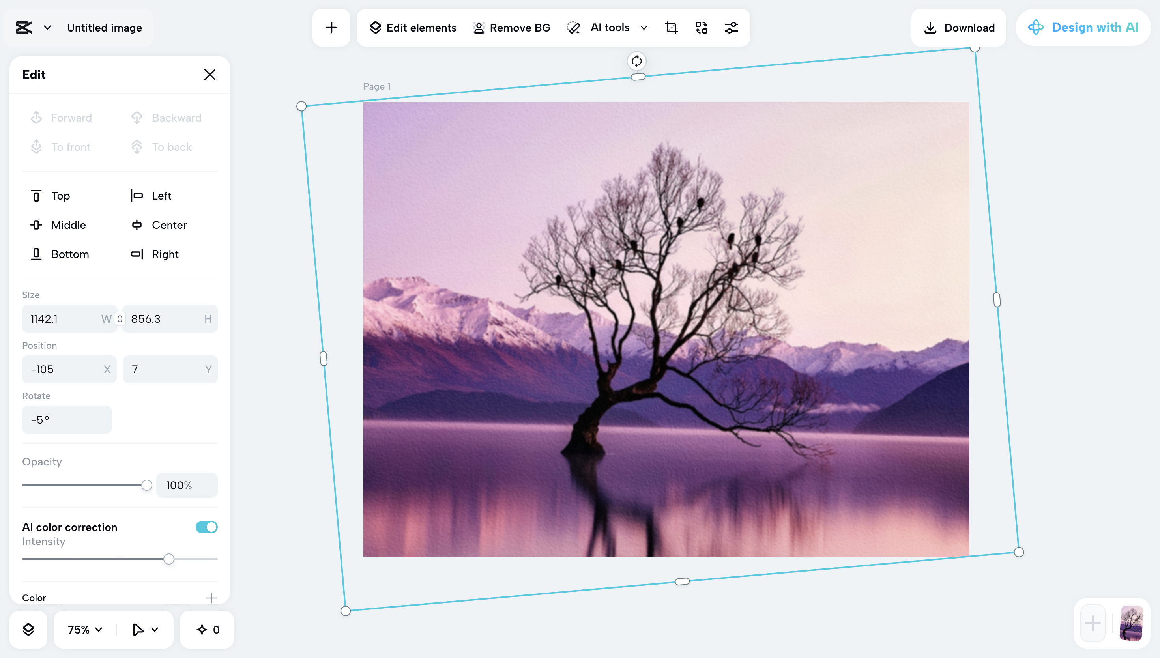Image resolution: width=1160 pixels, height=658 pixels.
Task: Click the add plus button in toolbar
Action: [331, 28]
